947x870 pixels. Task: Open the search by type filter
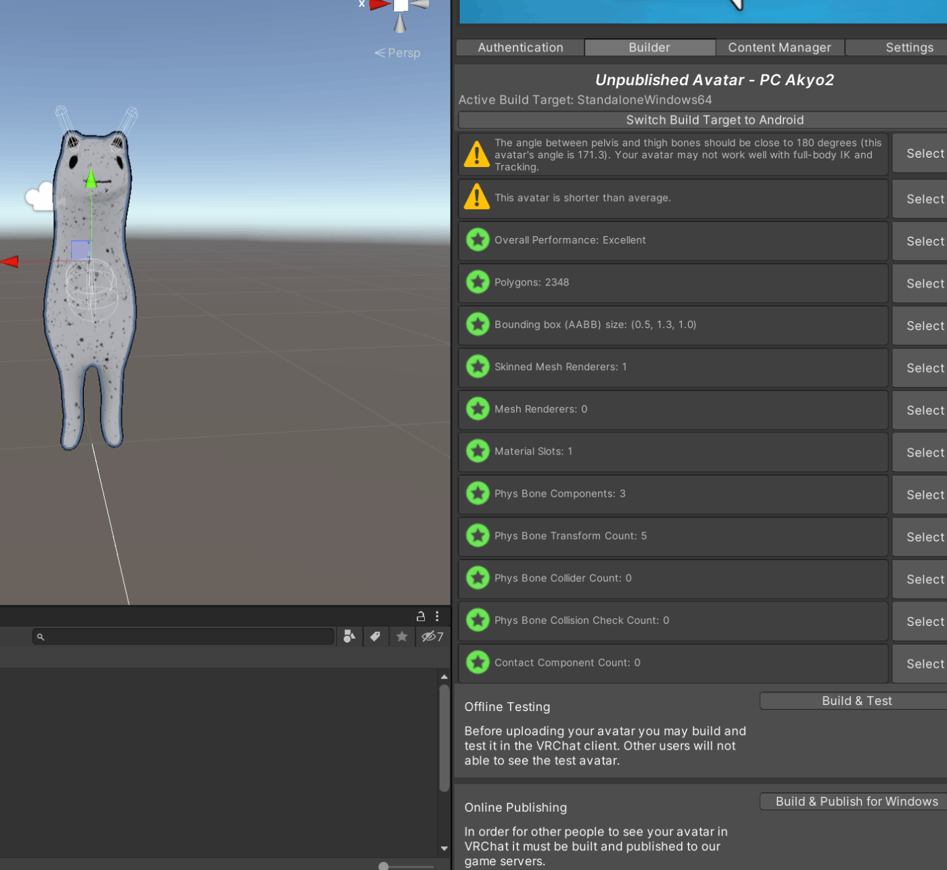click(350, 637)
